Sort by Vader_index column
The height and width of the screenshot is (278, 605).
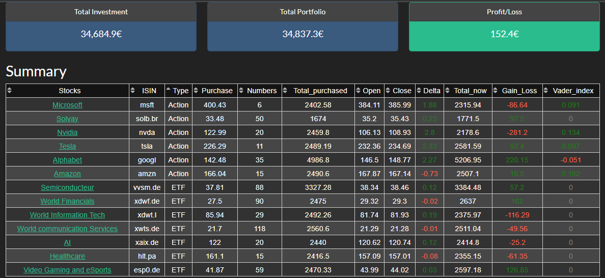pyautogui.click(x=546, y=91)
